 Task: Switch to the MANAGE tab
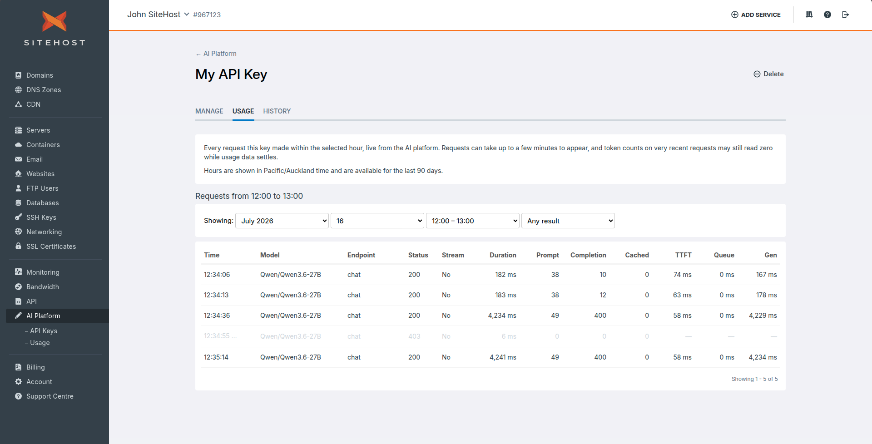pos(209,111)
